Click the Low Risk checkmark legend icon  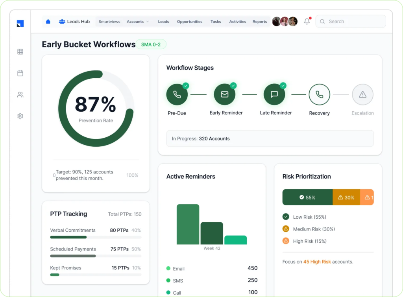pyautogui.click(x=286, y=217)
